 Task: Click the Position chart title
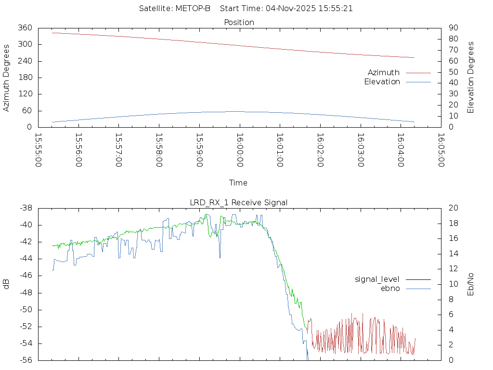pos(239,23)
